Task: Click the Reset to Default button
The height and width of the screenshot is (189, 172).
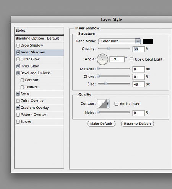Action: click(x=138, y=124)
